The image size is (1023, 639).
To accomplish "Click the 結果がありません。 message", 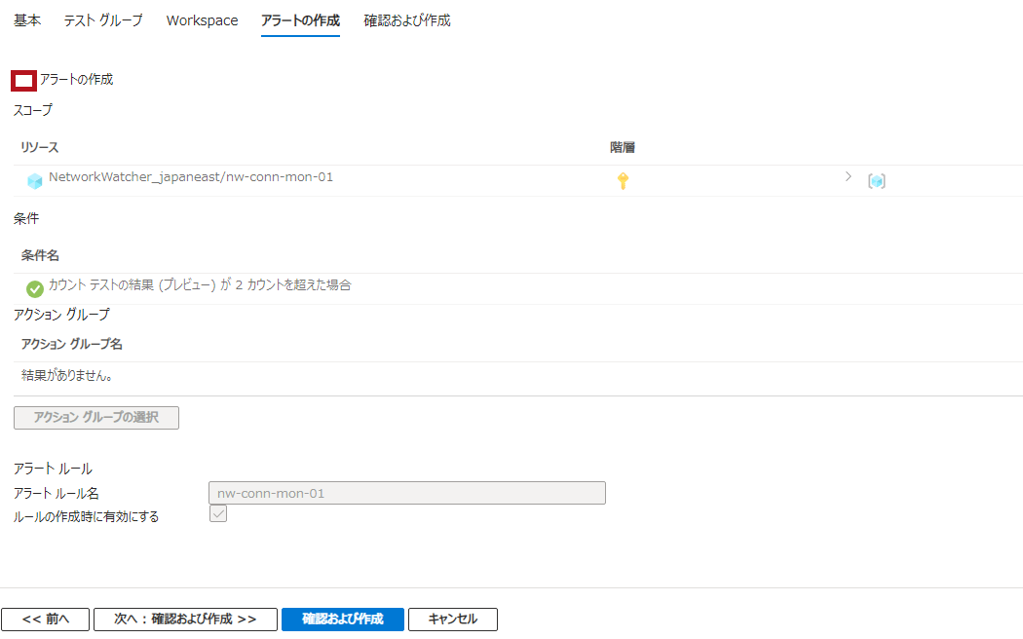I will coord(67,376).
